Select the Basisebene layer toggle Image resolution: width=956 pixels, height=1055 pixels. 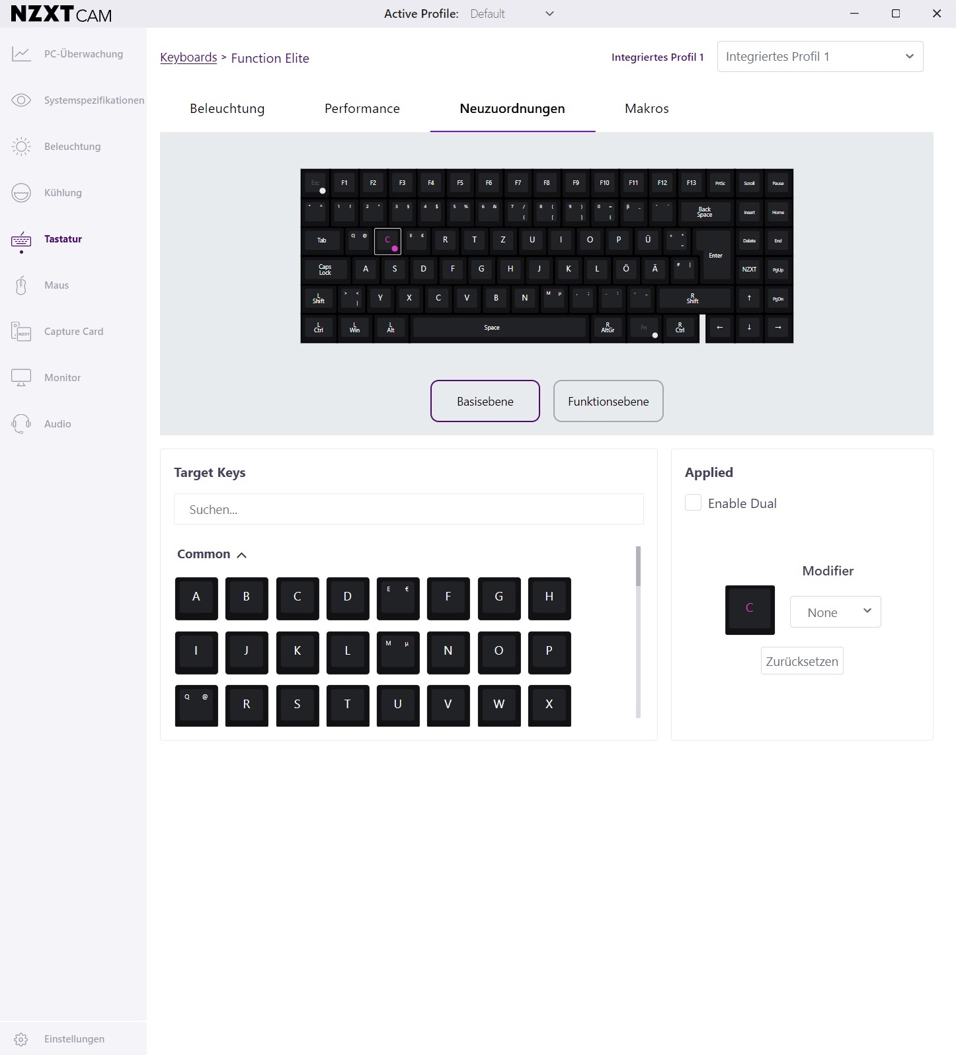(485, 401)
